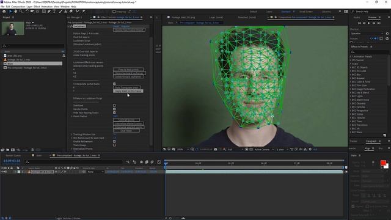Select the Roto Brush tool

point(78,12)
